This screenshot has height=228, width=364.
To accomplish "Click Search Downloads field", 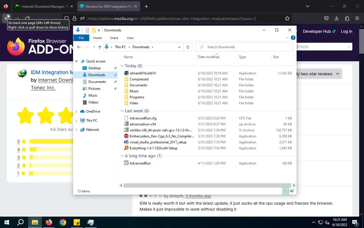I will click(245, 47).
